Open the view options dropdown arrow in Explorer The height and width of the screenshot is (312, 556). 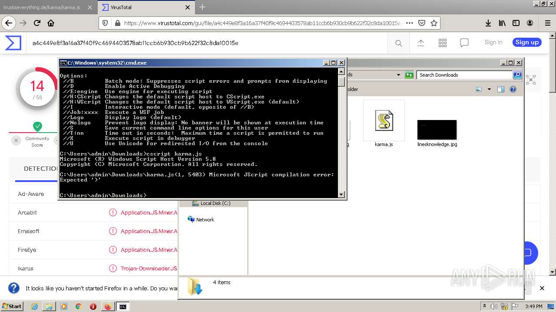coord(489,89)
